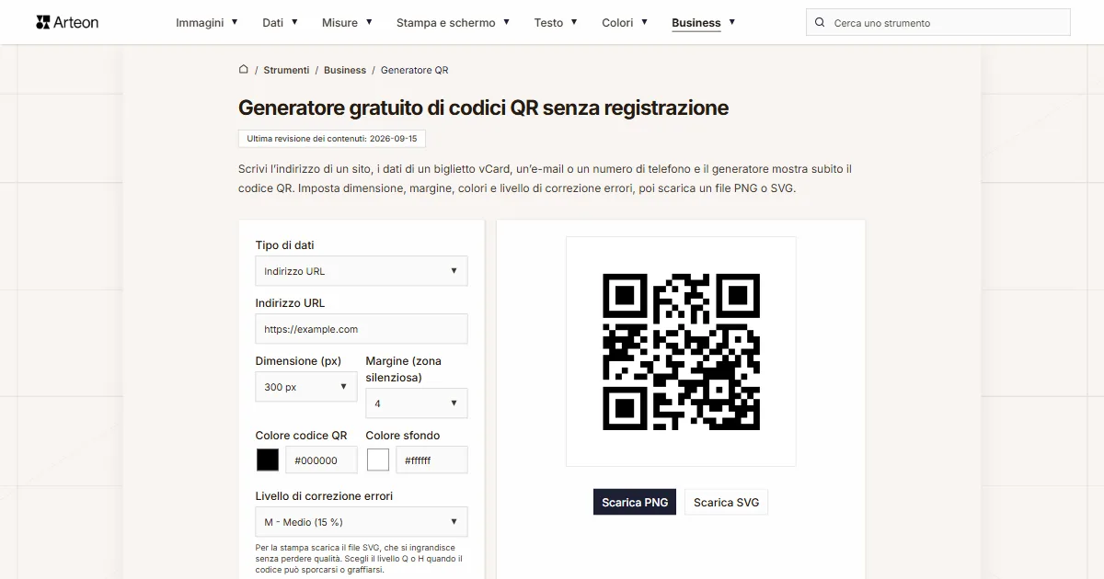The width and height of the screenshot is (1104, 579).
Task: Go to Strumenti breadcrumb link
Action: click(x=286, y=70)
